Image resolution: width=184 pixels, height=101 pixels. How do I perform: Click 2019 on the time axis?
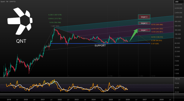coord(9,100)
